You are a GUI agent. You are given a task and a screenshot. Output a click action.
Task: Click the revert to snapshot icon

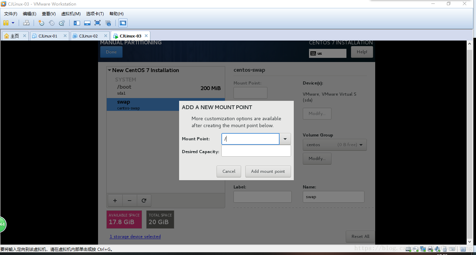pos(52,23)
